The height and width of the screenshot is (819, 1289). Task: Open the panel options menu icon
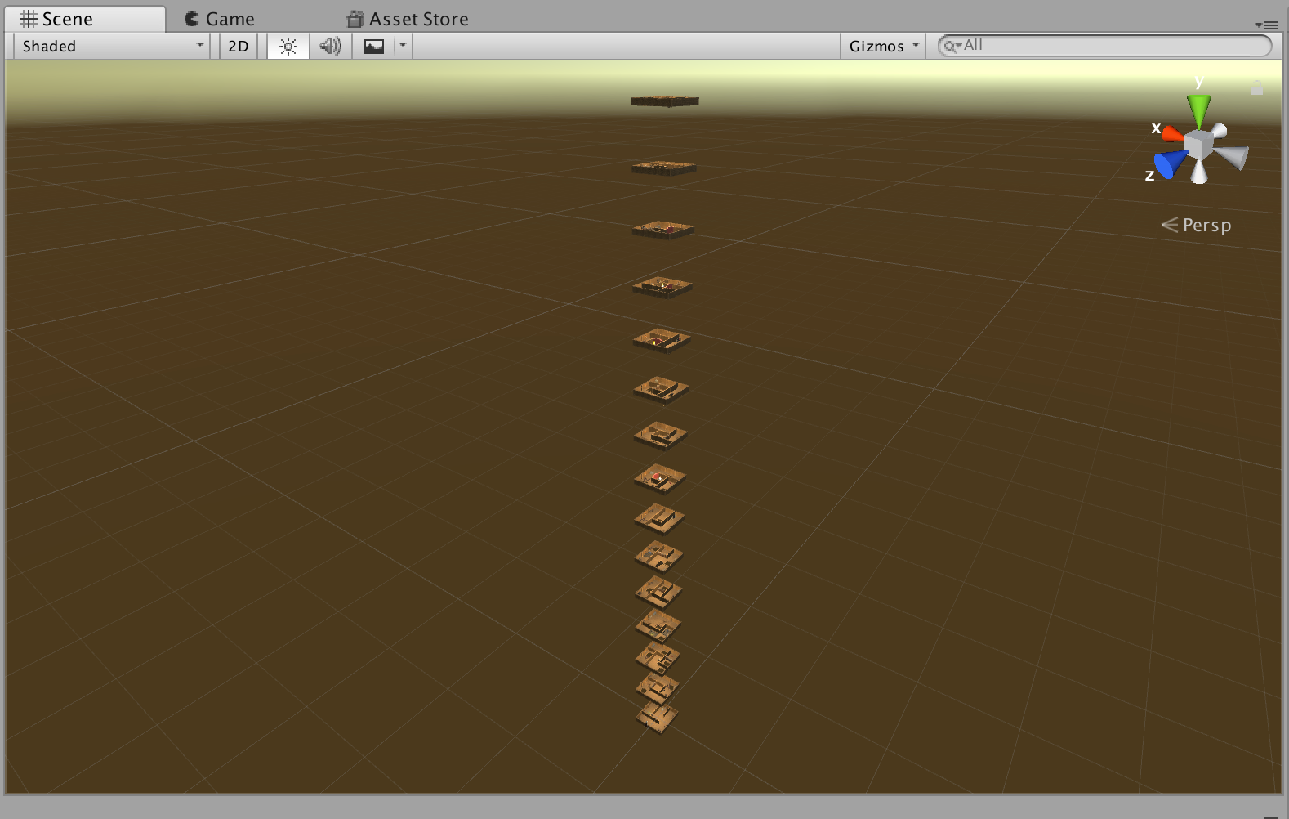[x=1265, y=25]
